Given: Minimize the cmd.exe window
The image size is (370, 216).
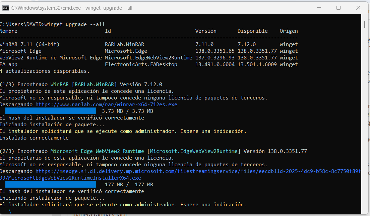Looking at the screenshot, I should click(x=319, y=8).
